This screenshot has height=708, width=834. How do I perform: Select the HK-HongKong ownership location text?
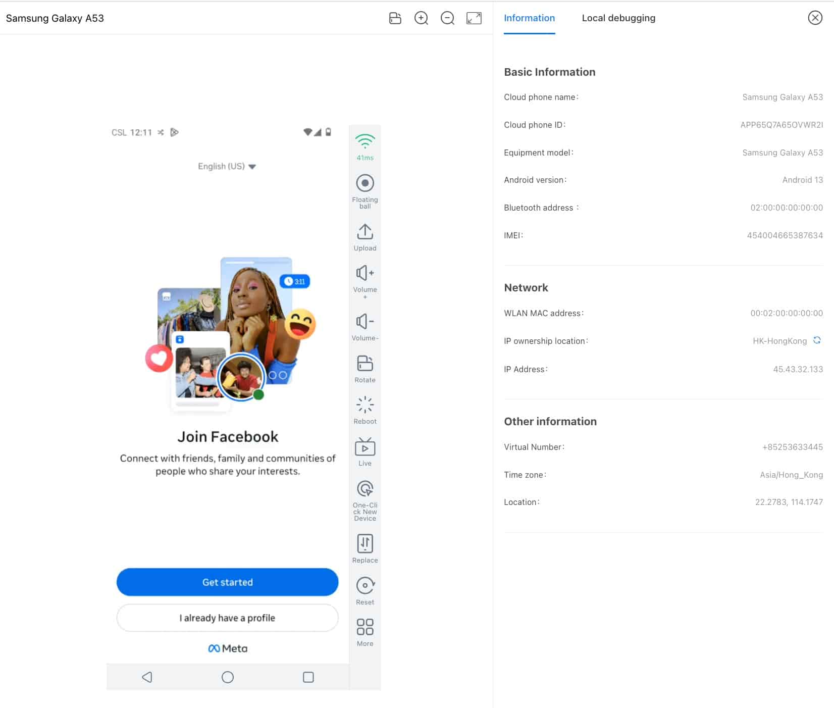[x=779, y=341]
